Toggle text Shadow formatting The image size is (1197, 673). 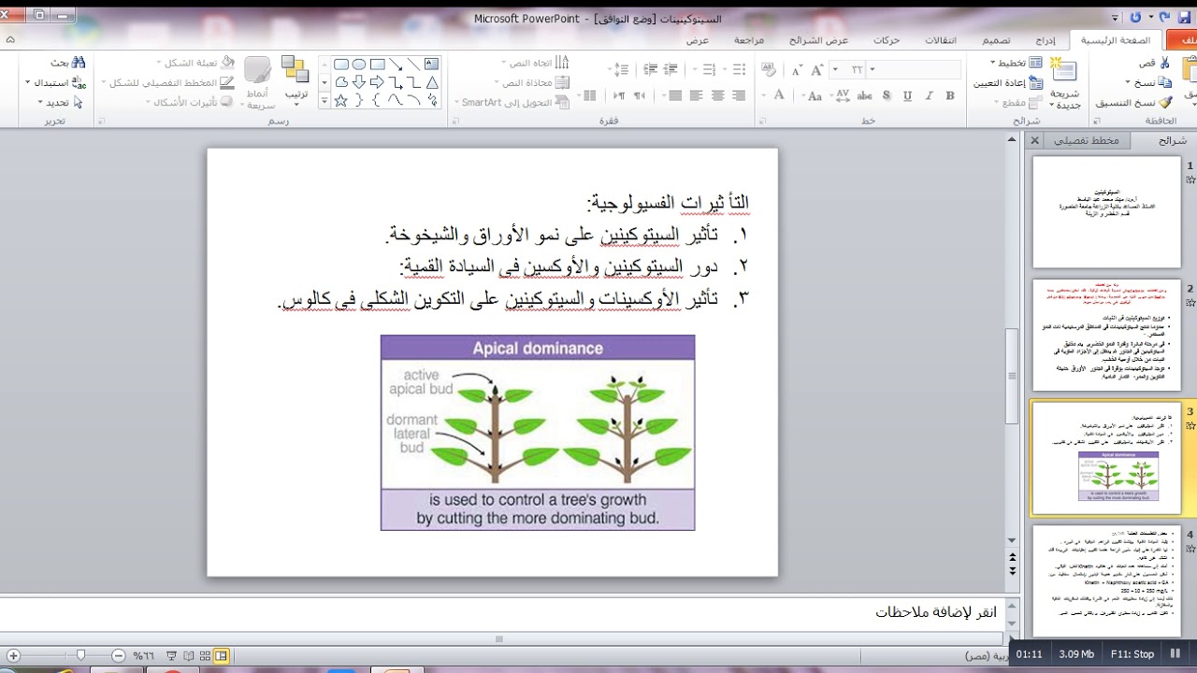(x=887, y=95)
